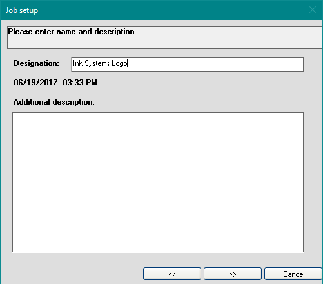The image size is (323, 284).
Task: Go back with the << button
Action: coord(172,274)
